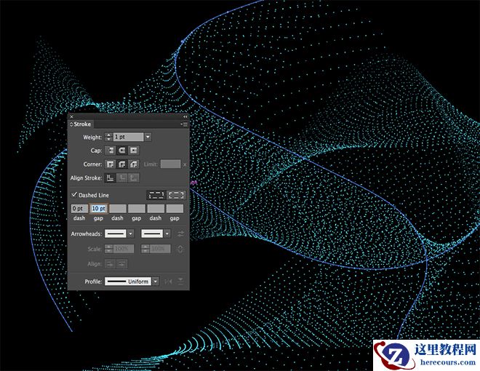Image resolution: width=480 pixels, height=371 pixels.
Task: Open the Profile dropdown arrow
Action: [156, 282]
